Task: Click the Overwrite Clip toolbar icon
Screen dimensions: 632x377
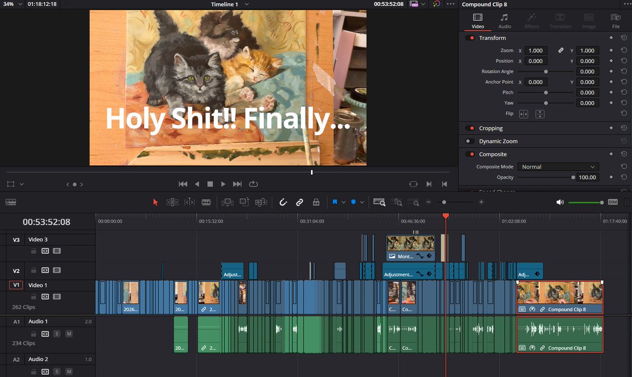Action: tap(244, 202)
